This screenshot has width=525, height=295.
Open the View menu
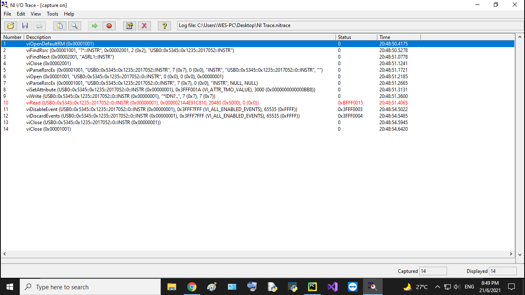pyautogui.click(x=36, y=14)
